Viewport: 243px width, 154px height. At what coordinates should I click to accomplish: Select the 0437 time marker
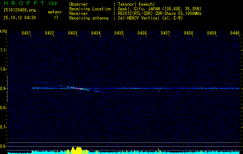point(165,33)
